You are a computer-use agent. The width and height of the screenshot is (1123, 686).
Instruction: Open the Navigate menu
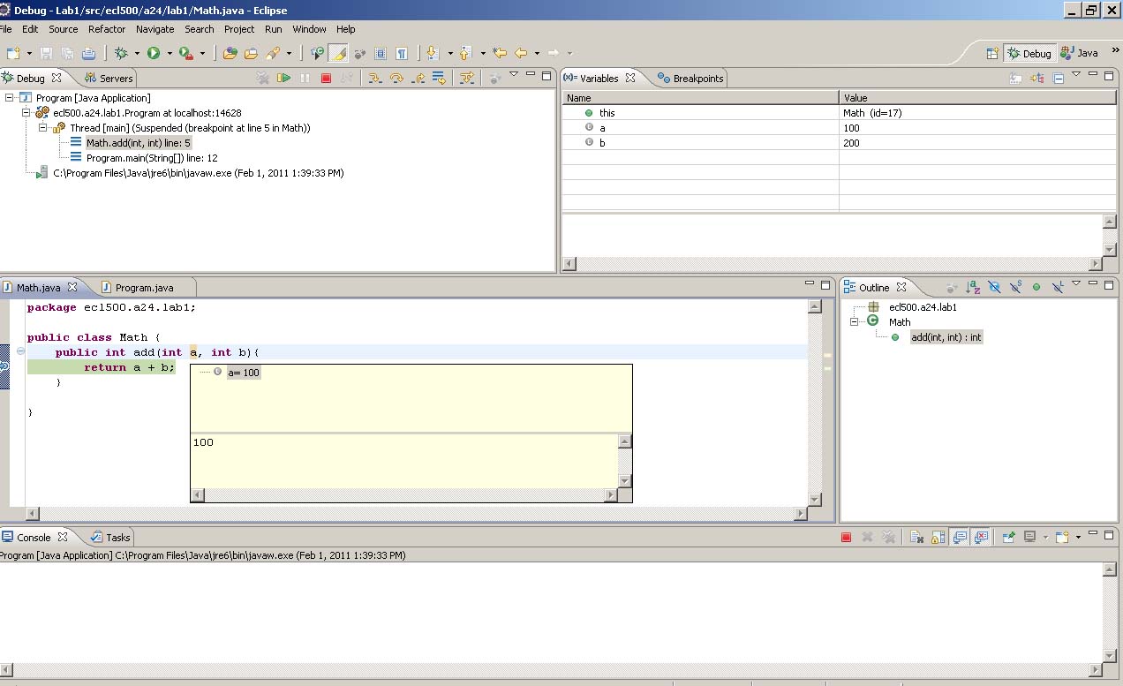pos(155,29)
